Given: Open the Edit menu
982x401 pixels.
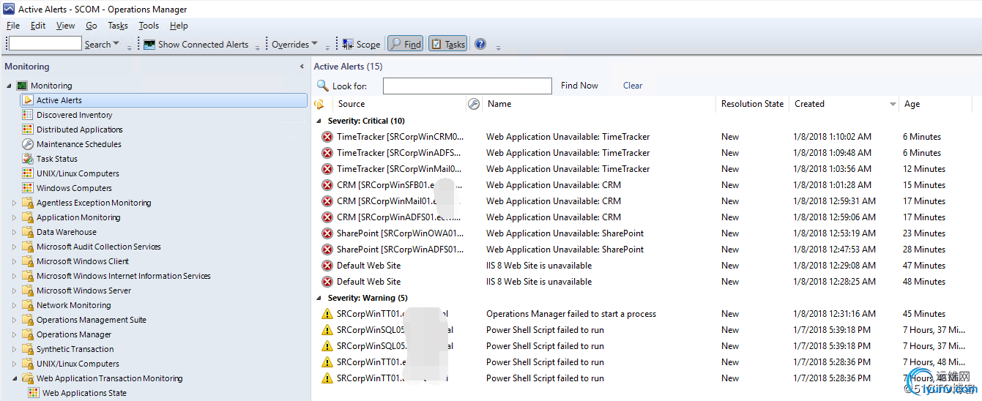Looking at the screenshot, I should click(x=38, y=26).
